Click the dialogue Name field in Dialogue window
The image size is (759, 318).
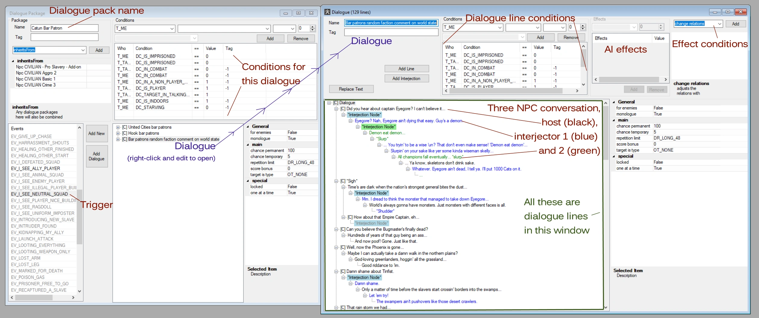coord(391,23)
